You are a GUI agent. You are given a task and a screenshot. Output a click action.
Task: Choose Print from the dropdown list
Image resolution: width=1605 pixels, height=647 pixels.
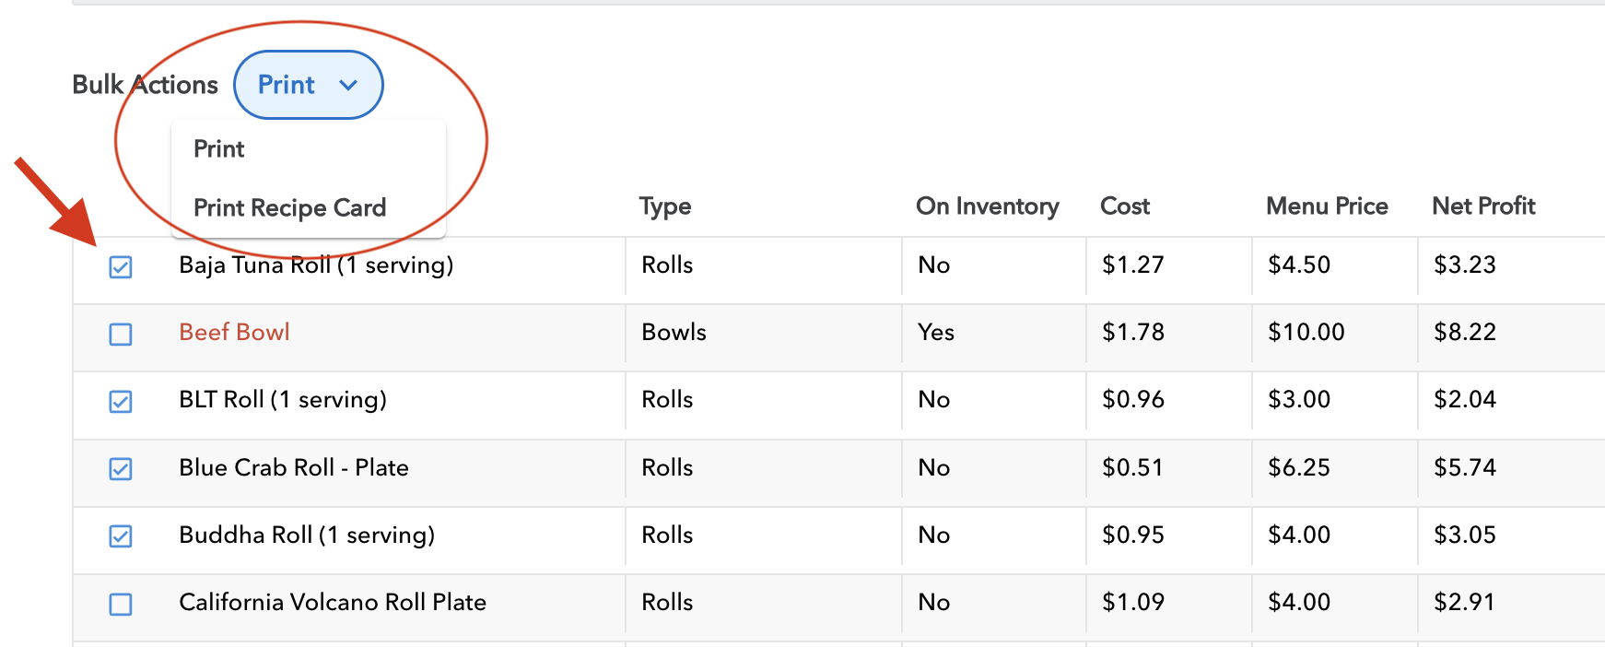pos(219,149)
